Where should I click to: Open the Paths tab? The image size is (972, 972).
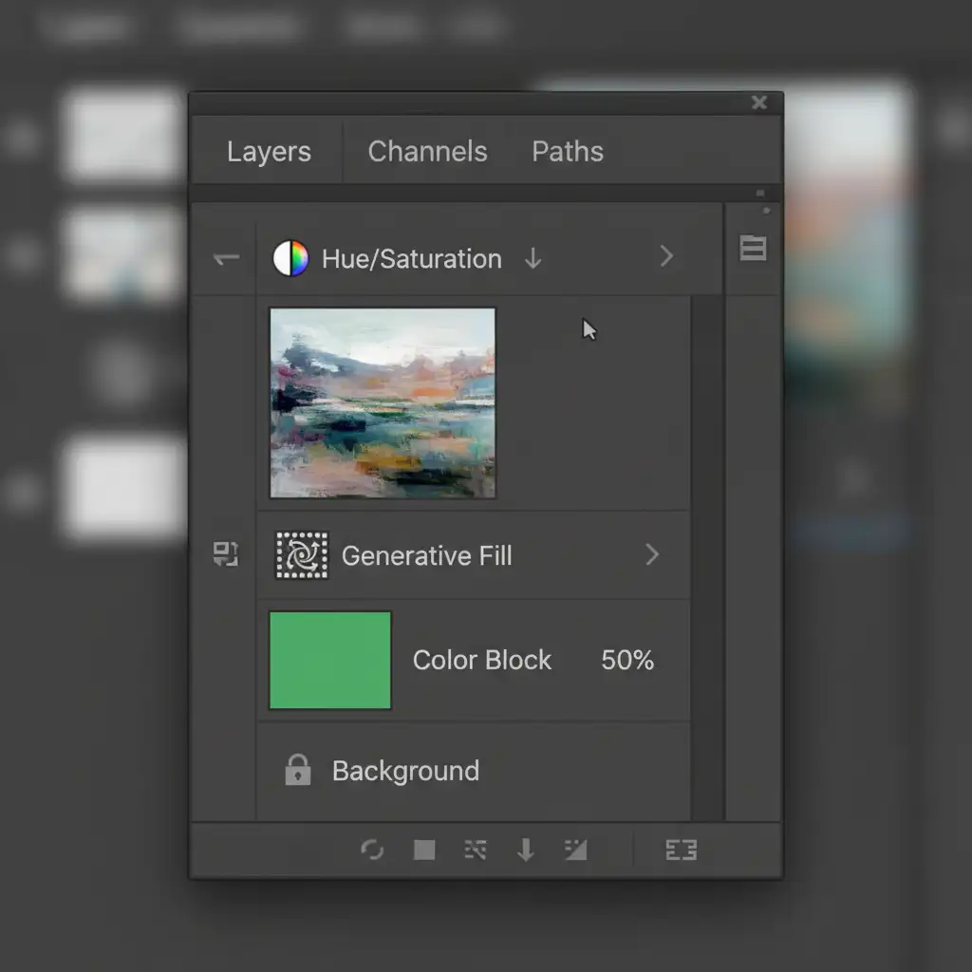click(x=567, y=152)
